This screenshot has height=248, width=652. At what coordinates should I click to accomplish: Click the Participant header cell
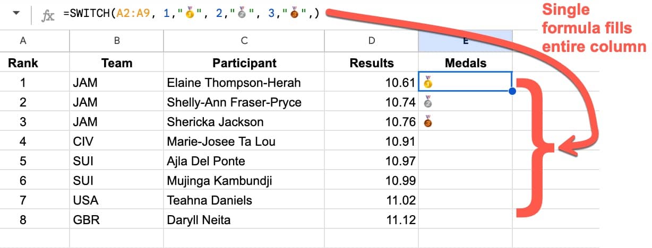point(244,63)
